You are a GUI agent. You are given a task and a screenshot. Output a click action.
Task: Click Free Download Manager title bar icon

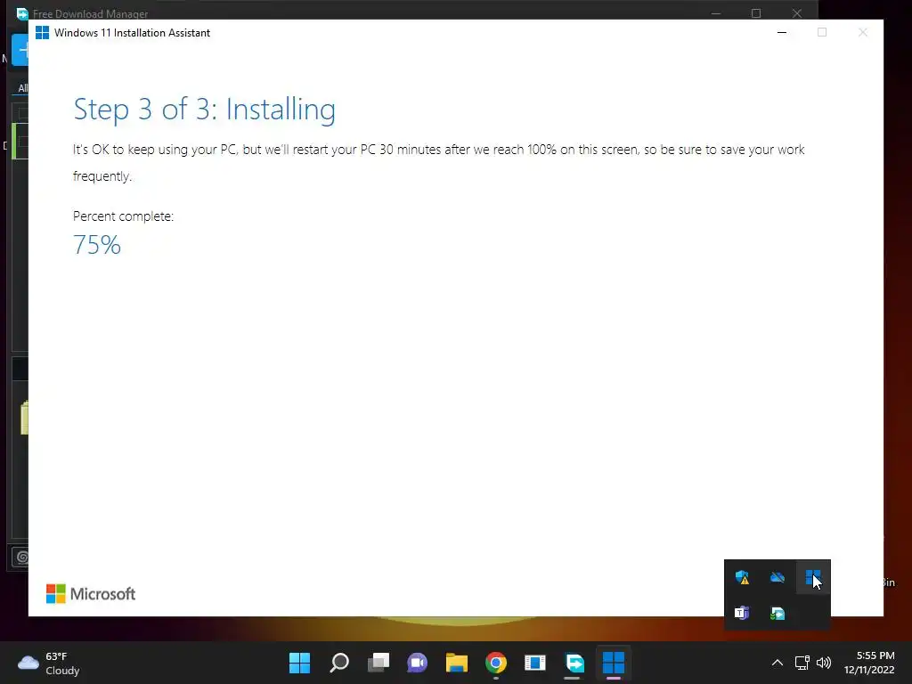click(22, 13)
